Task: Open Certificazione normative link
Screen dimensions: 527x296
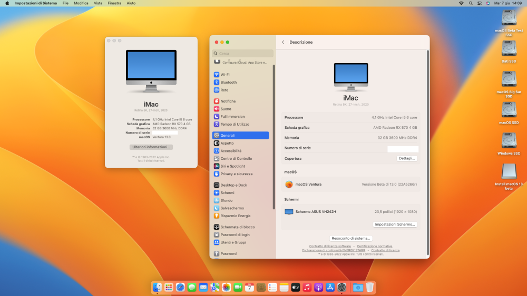Action: pos(374,246)
